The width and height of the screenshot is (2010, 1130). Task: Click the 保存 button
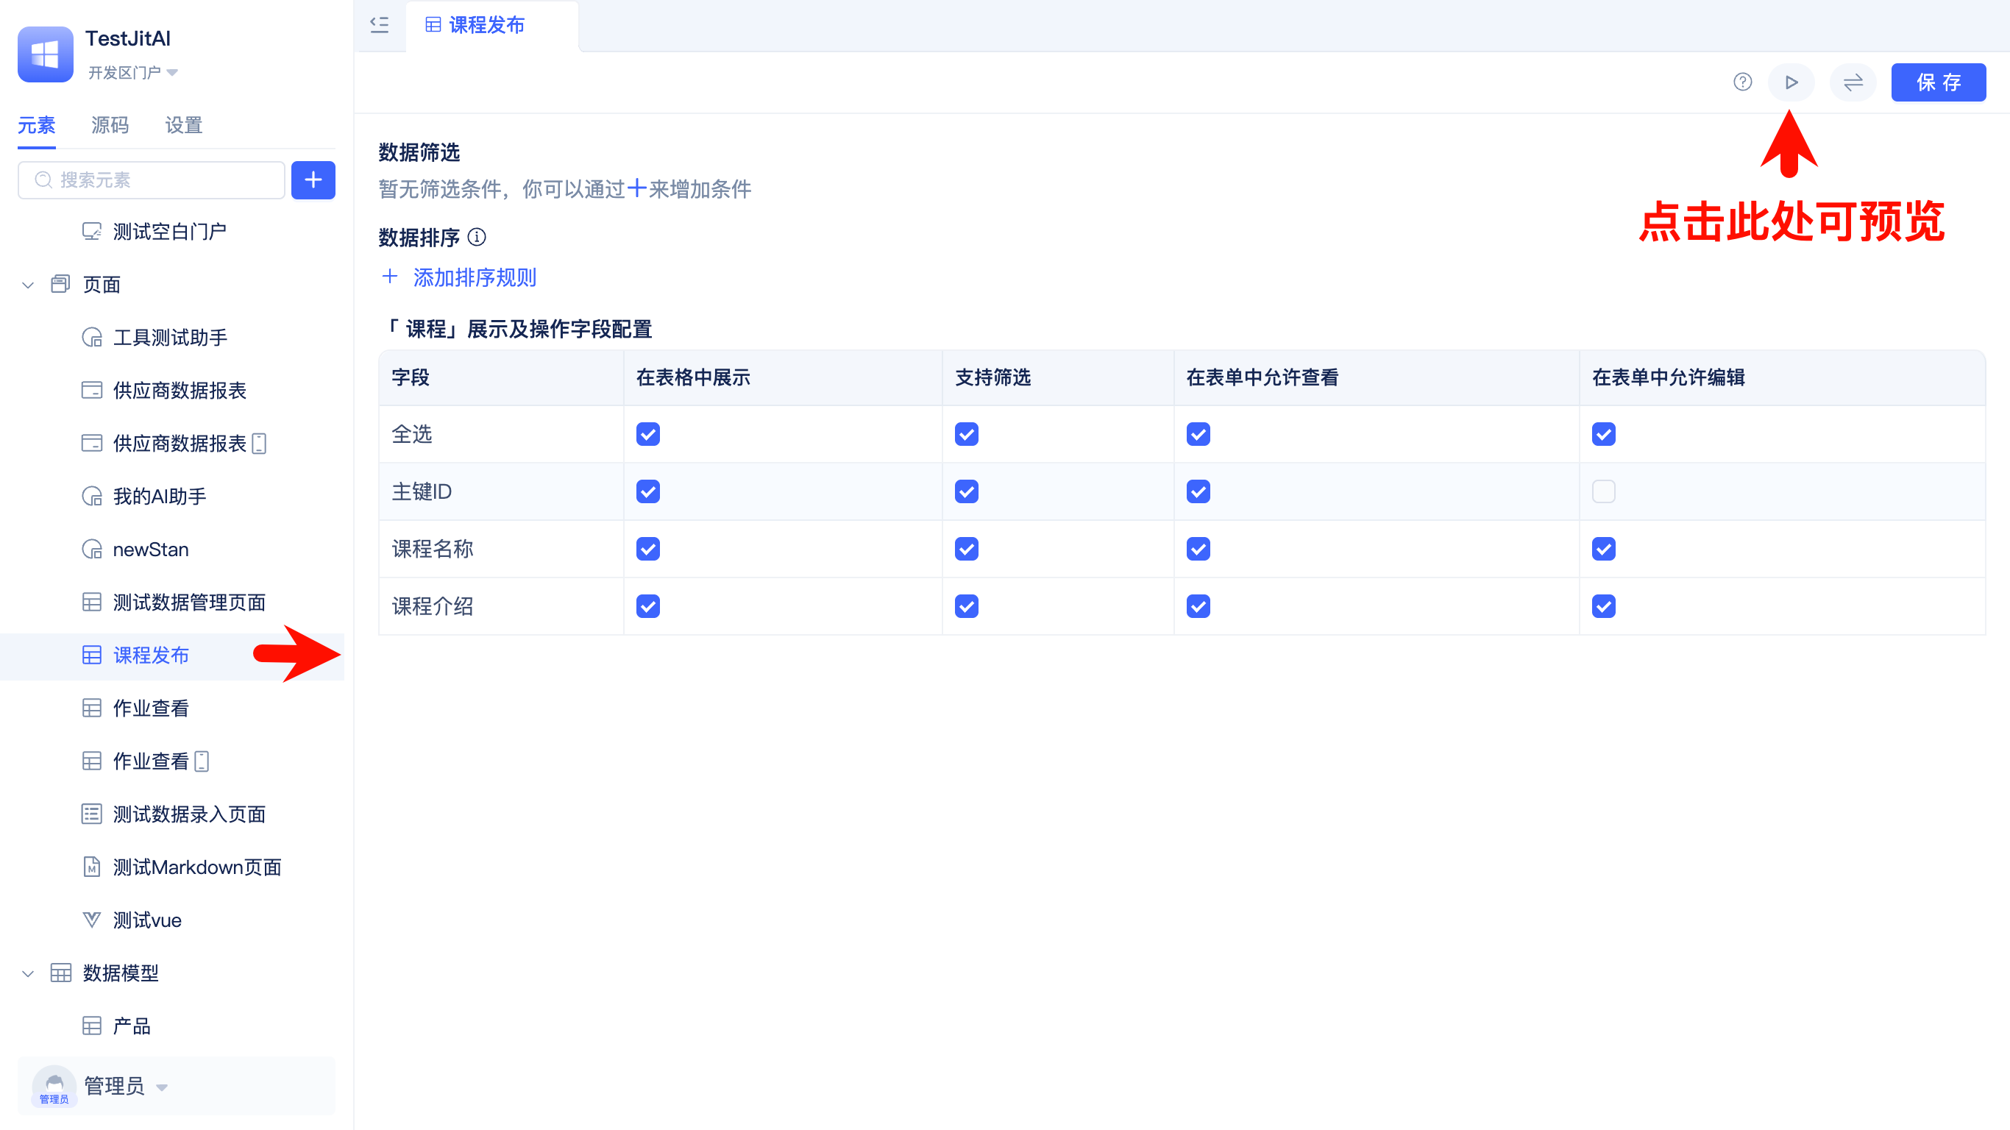(x=1938, y=82)
